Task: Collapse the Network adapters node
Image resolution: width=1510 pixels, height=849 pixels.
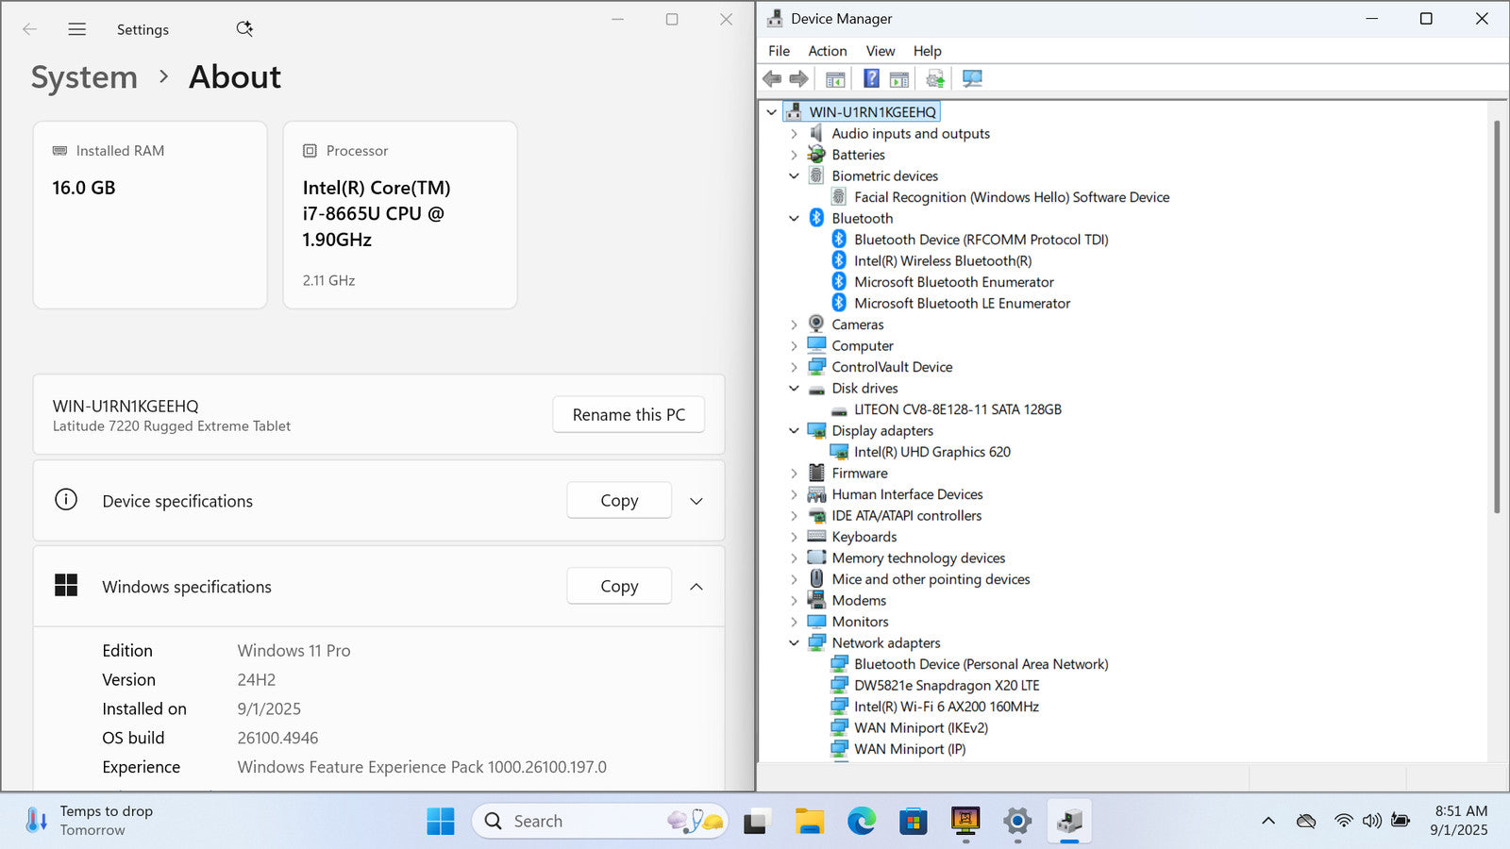Action: pos(794,643)
